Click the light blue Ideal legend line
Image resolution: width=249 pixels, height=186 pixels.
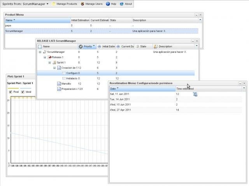(x=26, y=88)
